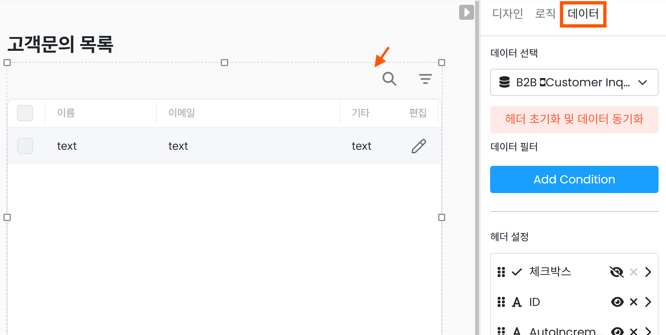Open the filter lines icon above table
This screenshot has height=335, width=666.
click(x=425, y=79)
